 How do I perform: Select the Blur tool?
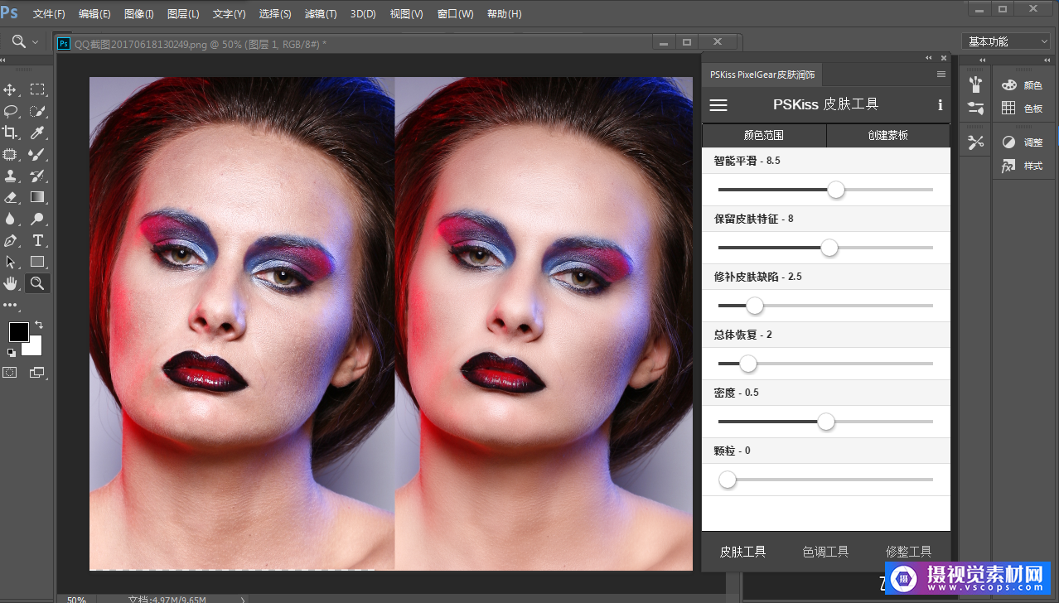click(x=11, y=219)
